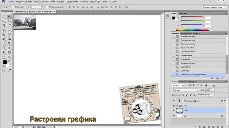Screen dimensions: 229x128
Task: Select the Слой 3 layer row
Action: point(199,111)
